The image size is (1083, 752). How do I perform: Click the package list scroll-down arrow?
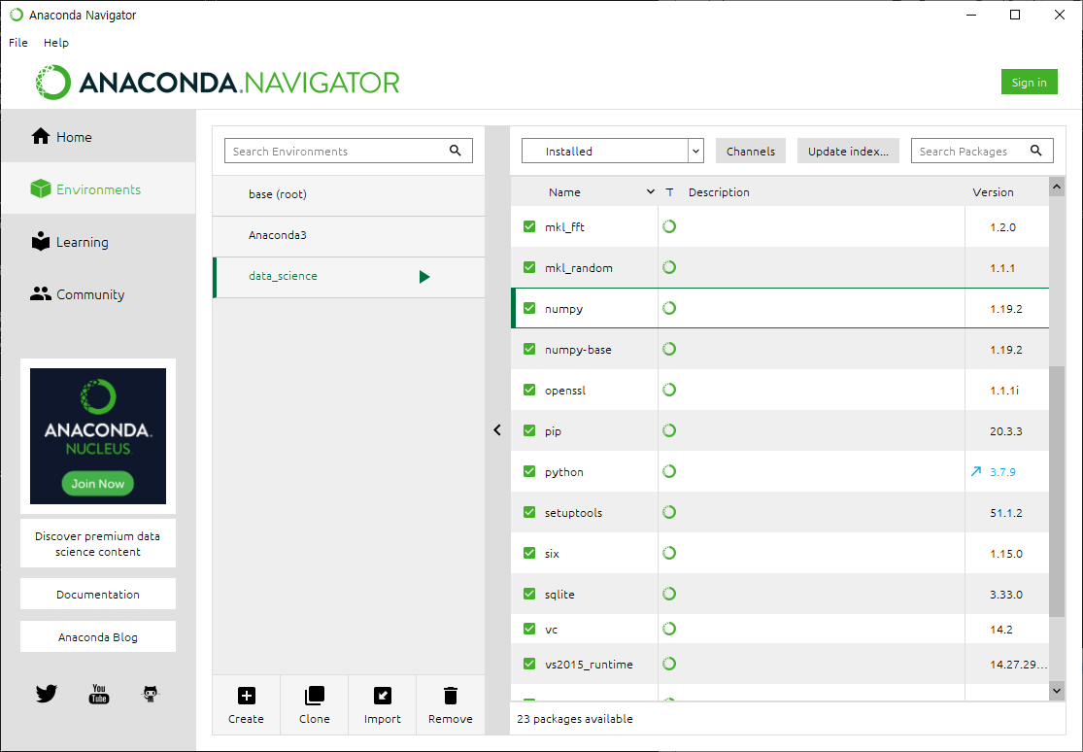[1057, 690]
